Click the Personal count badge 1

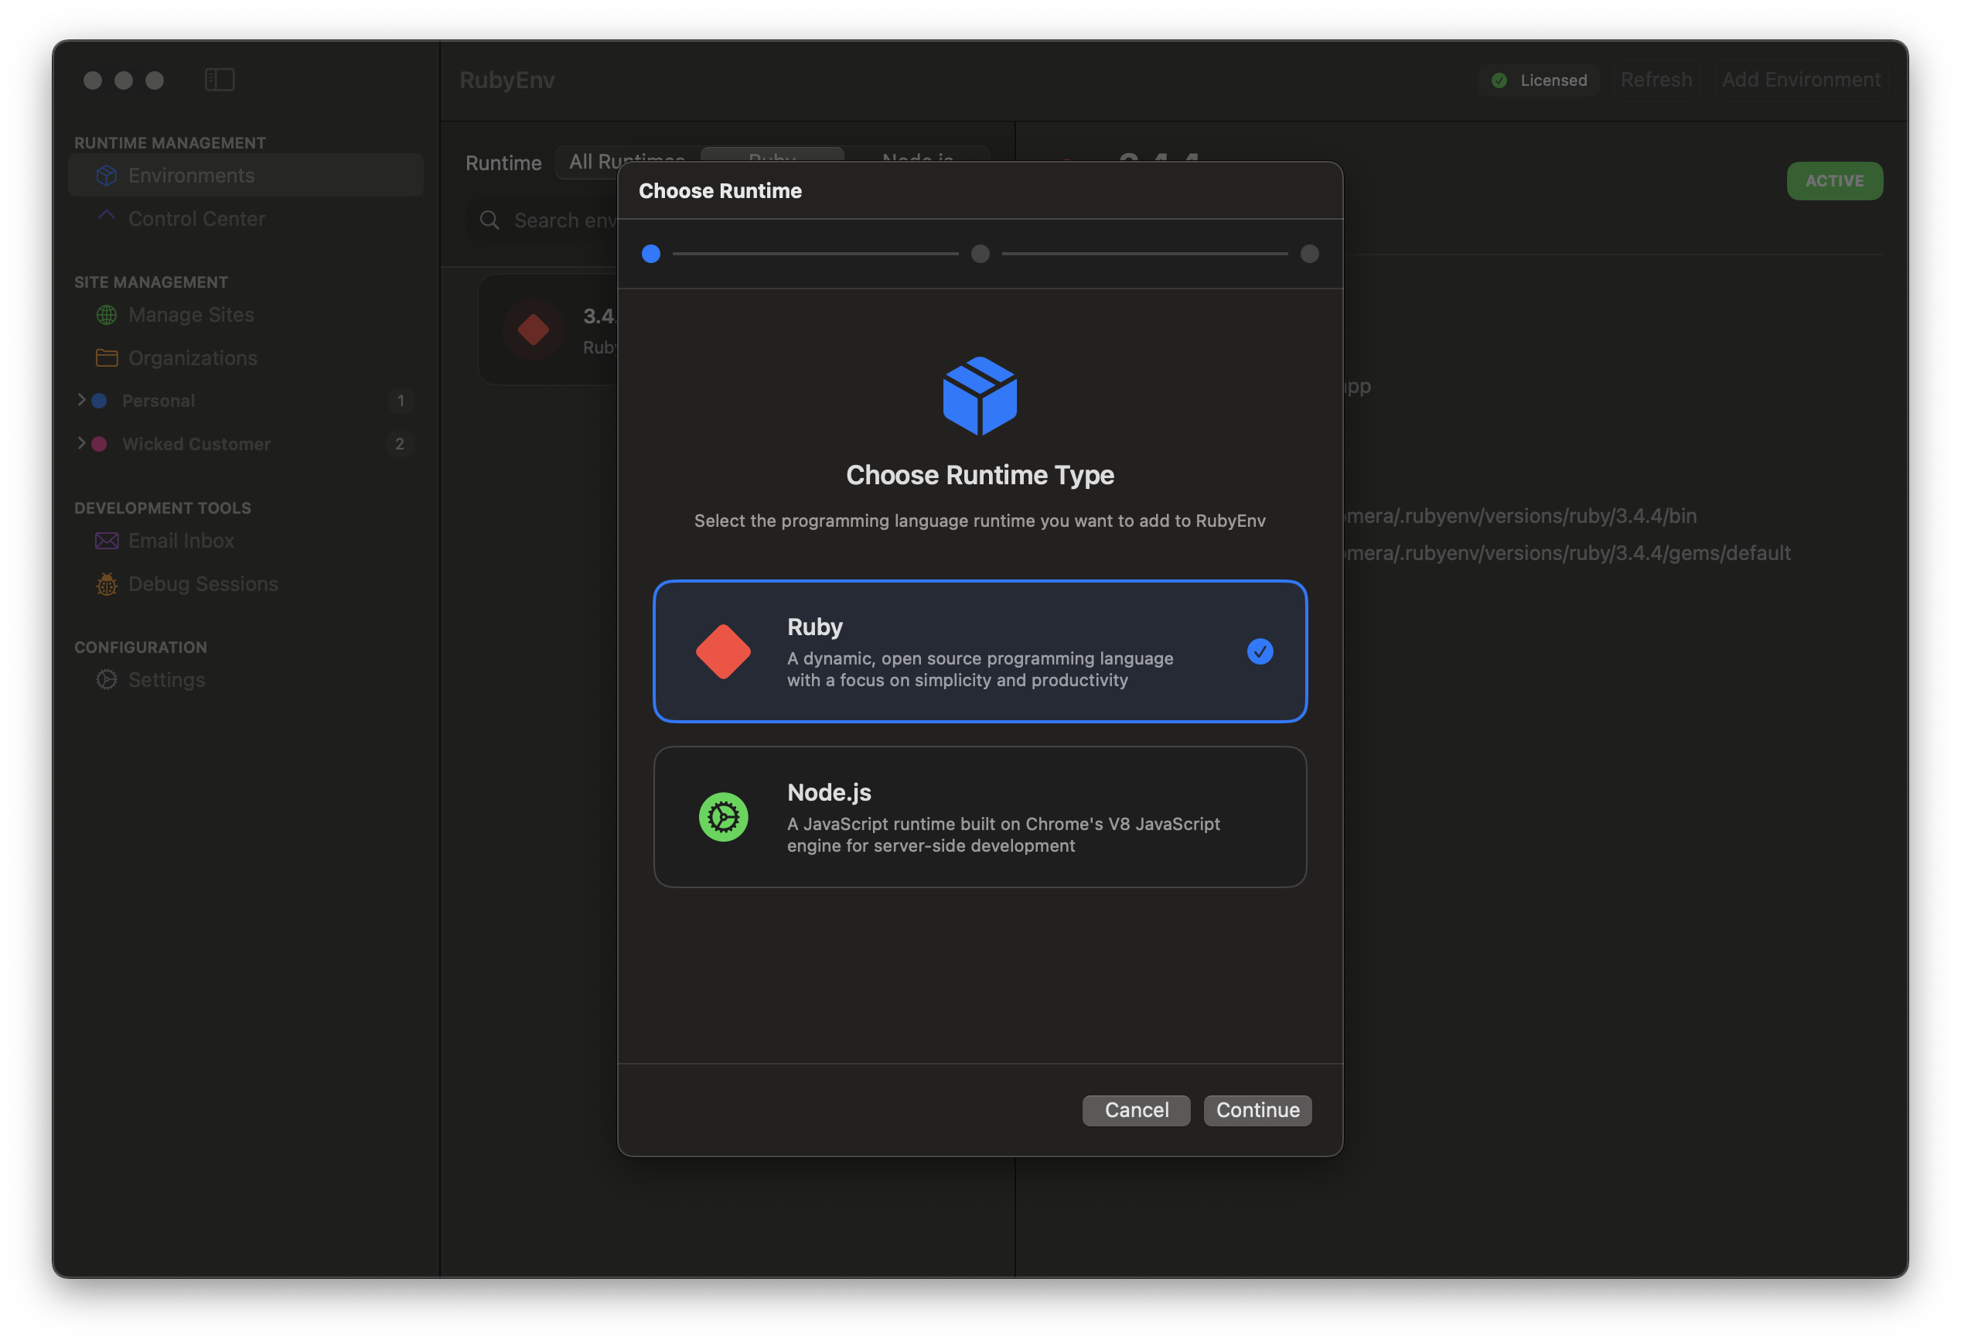point(400,400)
